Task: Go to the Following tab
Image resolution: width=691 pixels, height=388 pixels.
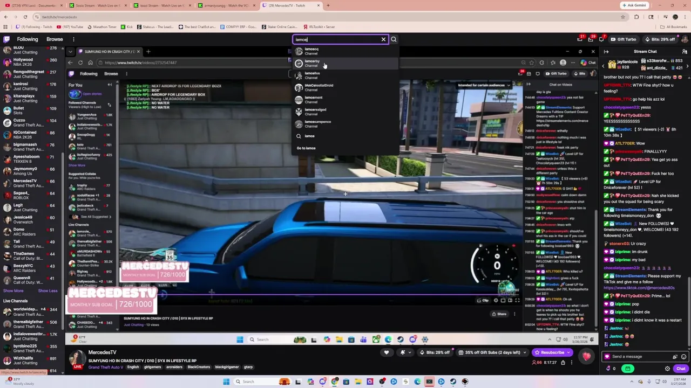Action: 27,39
